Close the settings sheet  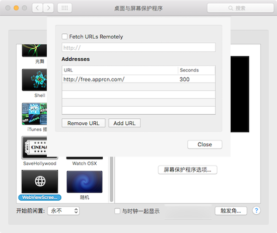[x=204, y=144]
